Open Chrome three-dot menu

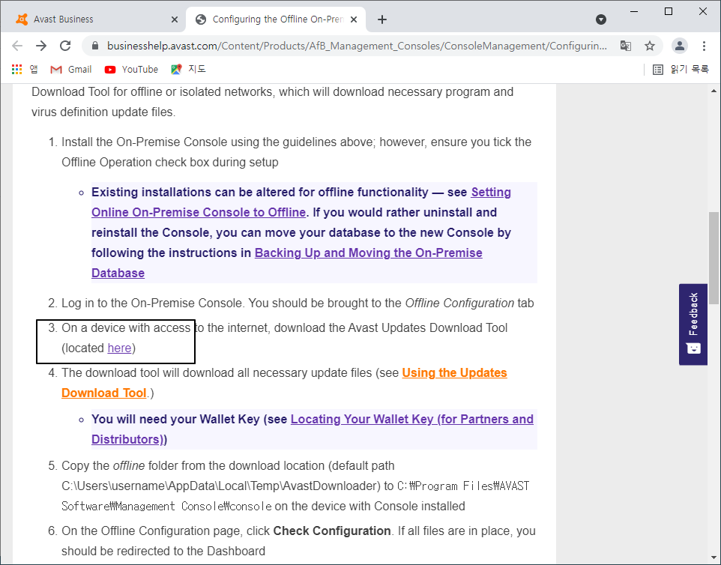704,46
